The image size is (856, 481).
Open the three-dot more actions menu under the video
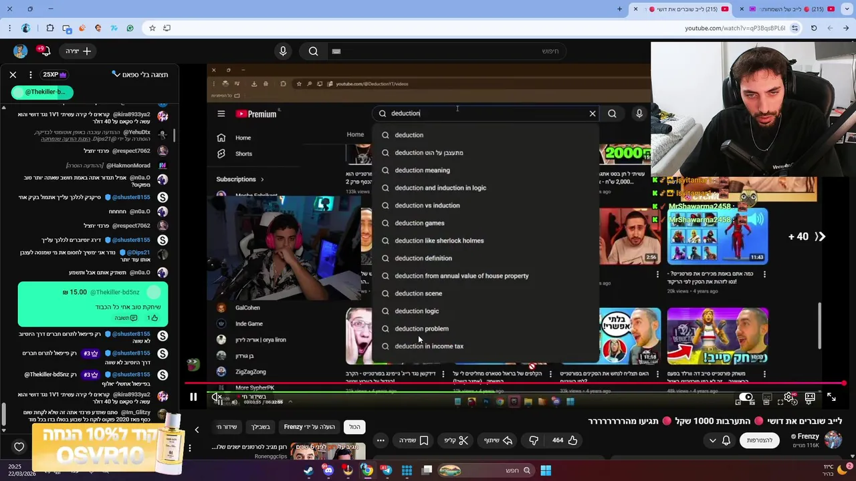pos(381,440)
